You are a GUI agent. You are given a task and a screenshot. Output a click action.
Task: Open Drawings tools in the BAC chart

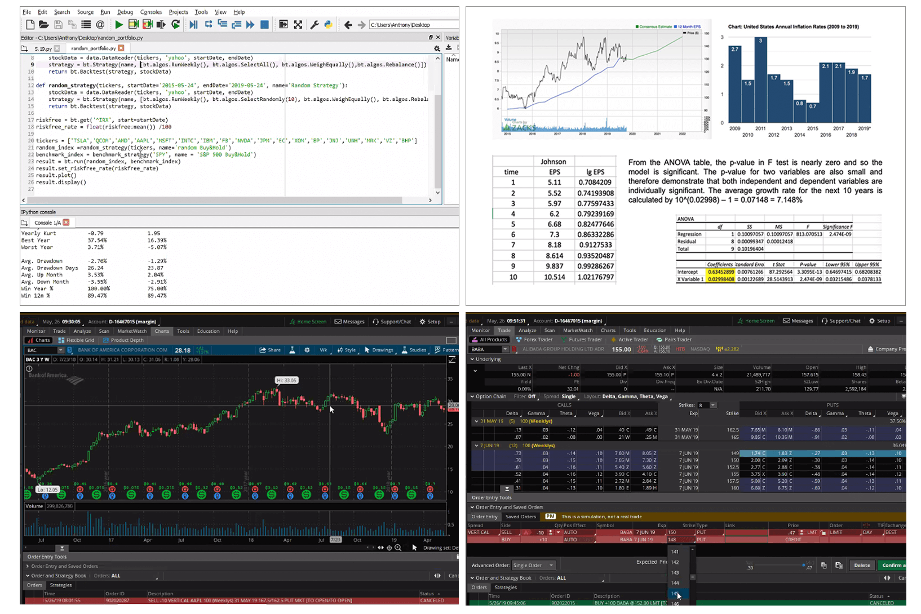(379, 350)
